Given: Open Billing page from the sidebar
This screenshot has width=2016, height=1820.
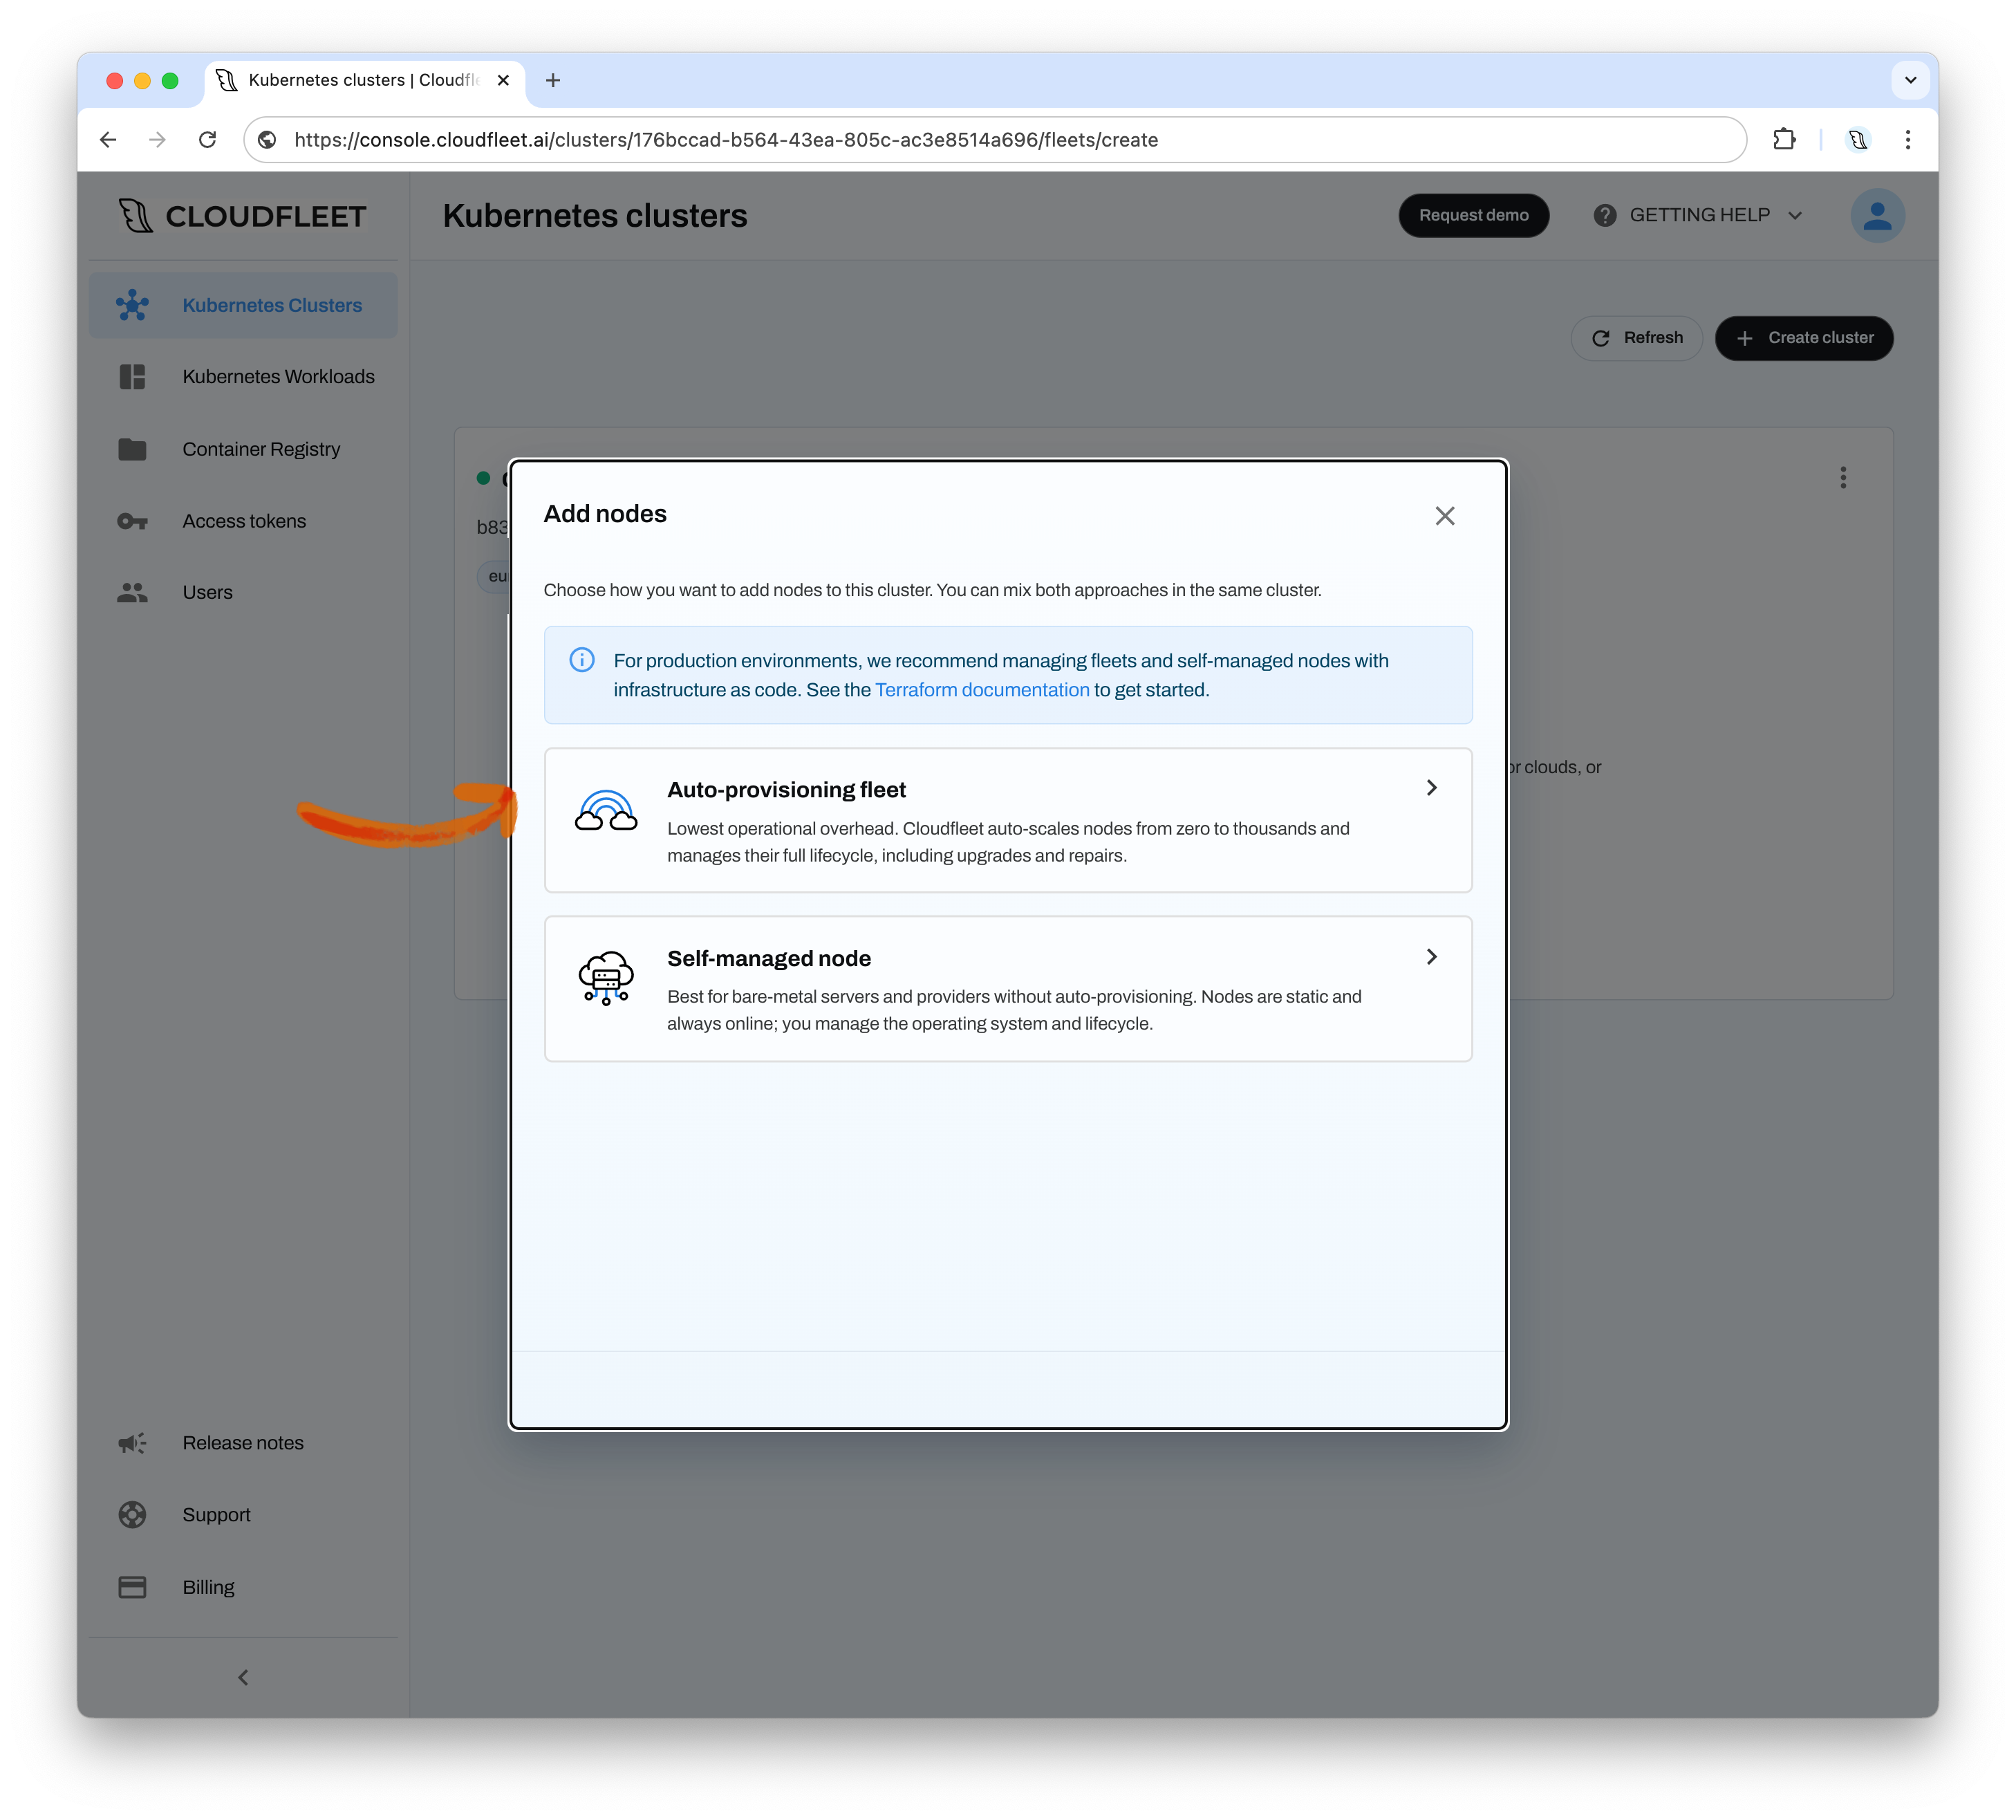Looking at the screenshot, I should click(x=243, y=1587).
